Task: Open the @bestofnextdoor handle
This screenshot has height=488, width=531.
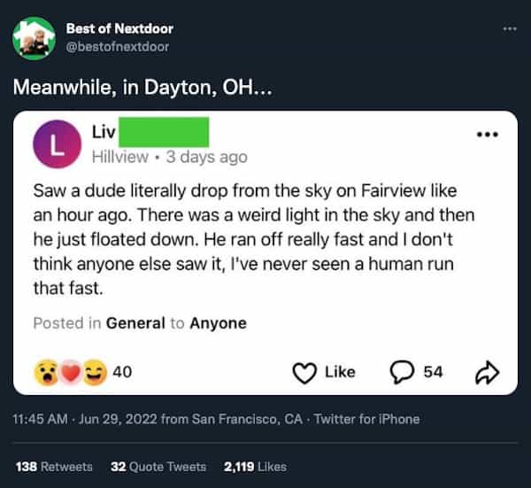Action: [117, 46]
